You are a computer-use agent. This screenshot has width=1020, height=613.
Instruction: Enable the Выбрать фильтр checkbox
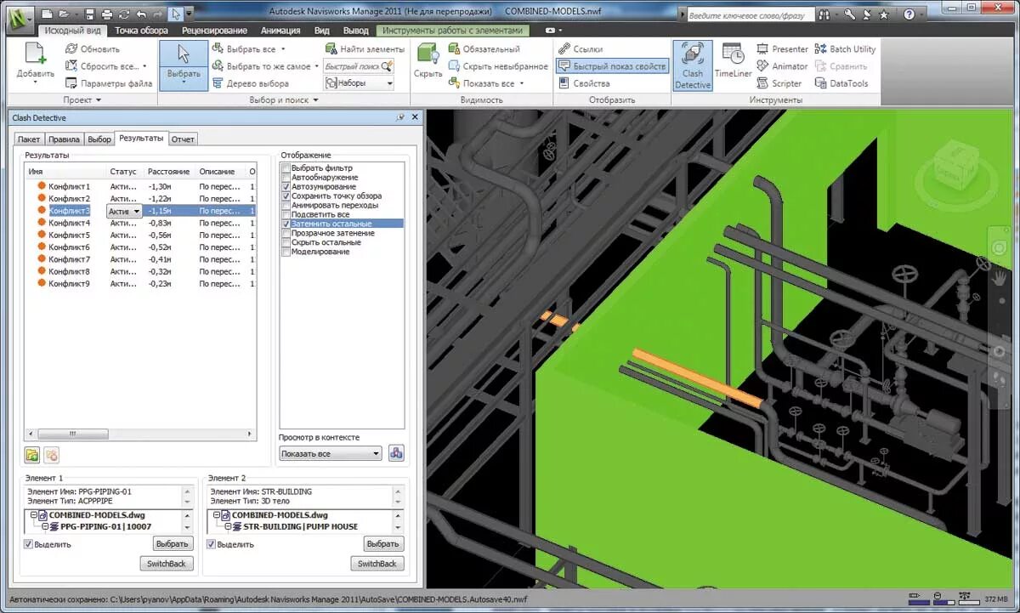tap(286, 168)
